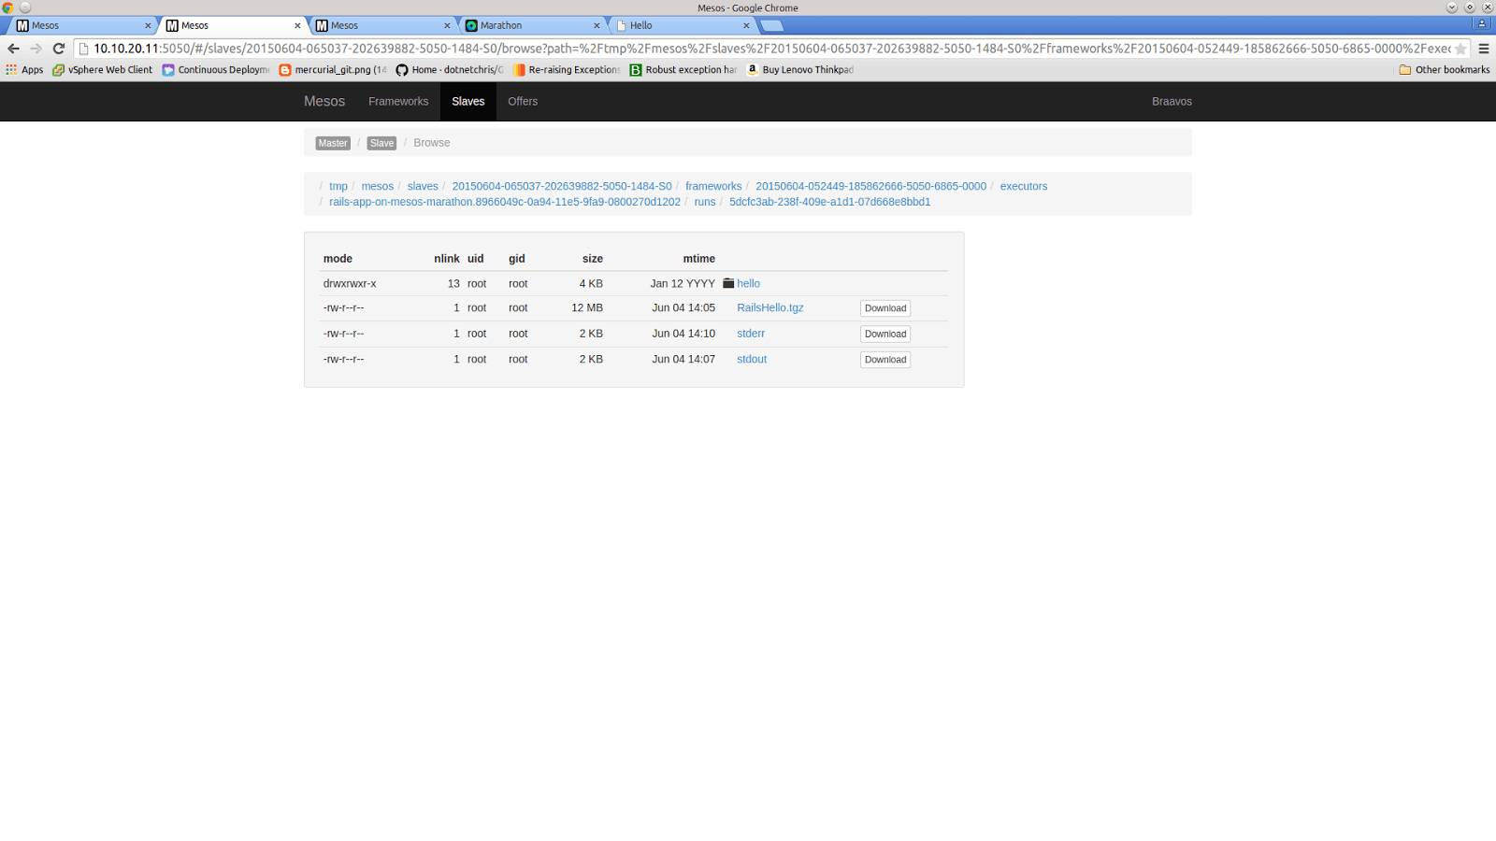
Task: Bookmark this page with the star icon
Action: pos(1460,49)
